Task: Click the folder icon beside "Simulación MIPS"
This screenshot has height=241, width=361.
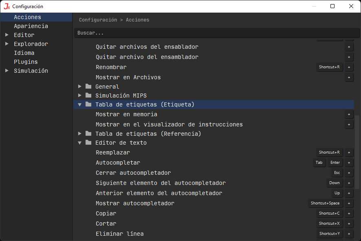Action: point(88,96)
